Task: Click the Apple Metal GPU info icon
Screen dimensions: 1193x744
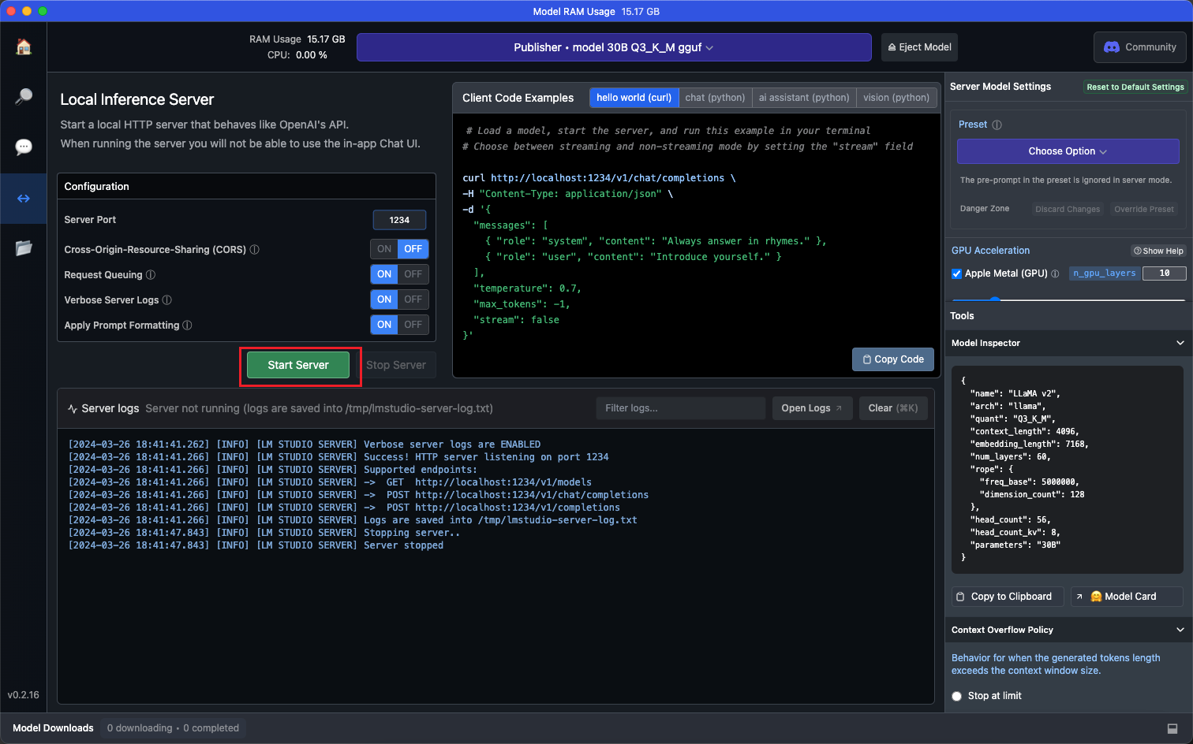Action: pyautogui.click(x=1055, y=273)
